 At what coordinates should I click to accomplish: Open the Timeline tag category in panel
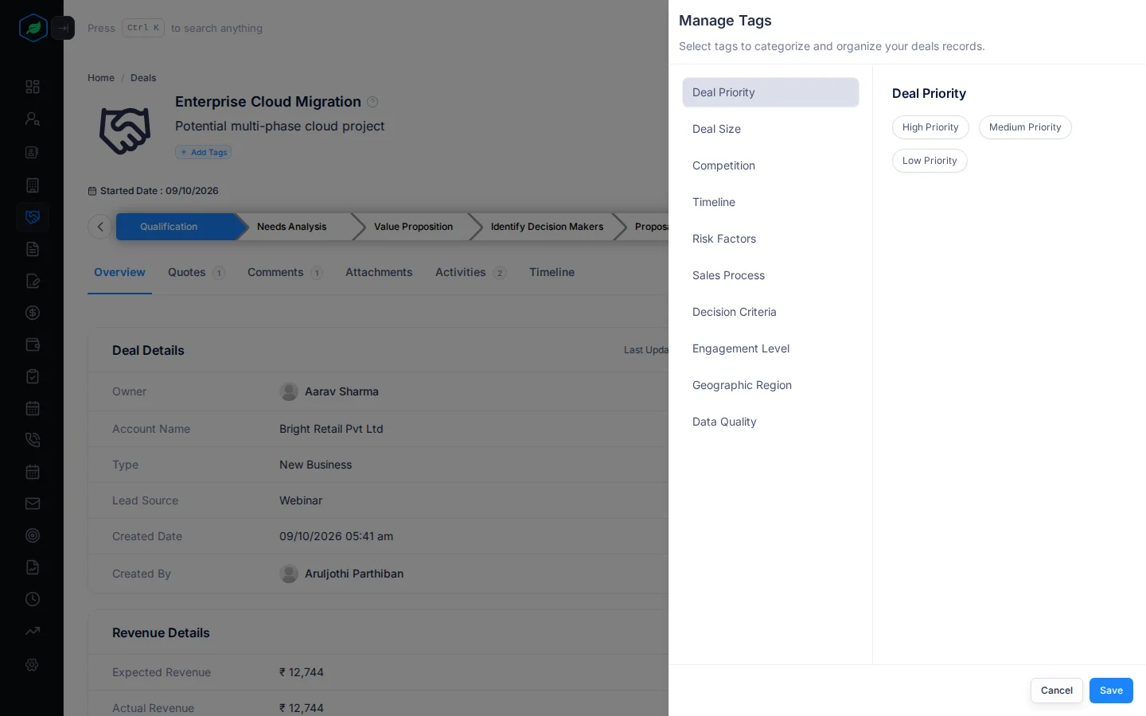pos(770,202)
